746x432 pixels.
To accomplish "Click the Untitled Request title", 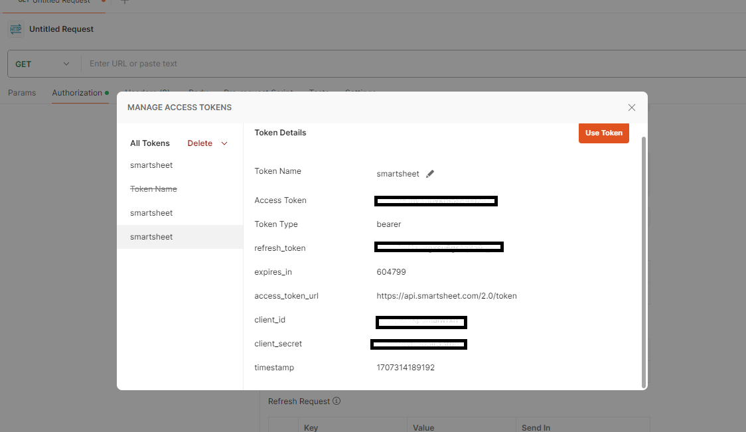I will pos(61,29).
